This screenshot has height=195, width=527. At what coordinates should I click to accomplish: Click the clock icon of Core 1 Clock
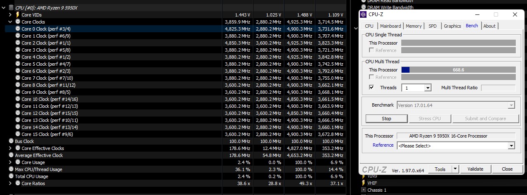pos(18,36)
